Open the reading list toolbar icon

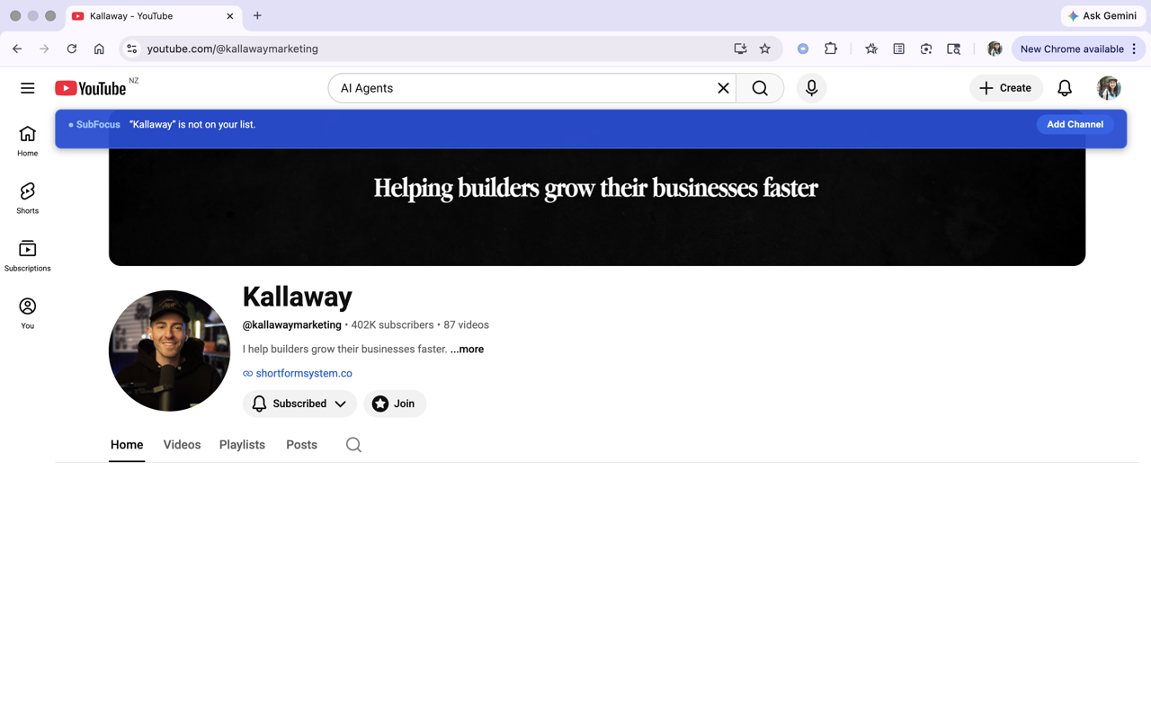(898, 49)
